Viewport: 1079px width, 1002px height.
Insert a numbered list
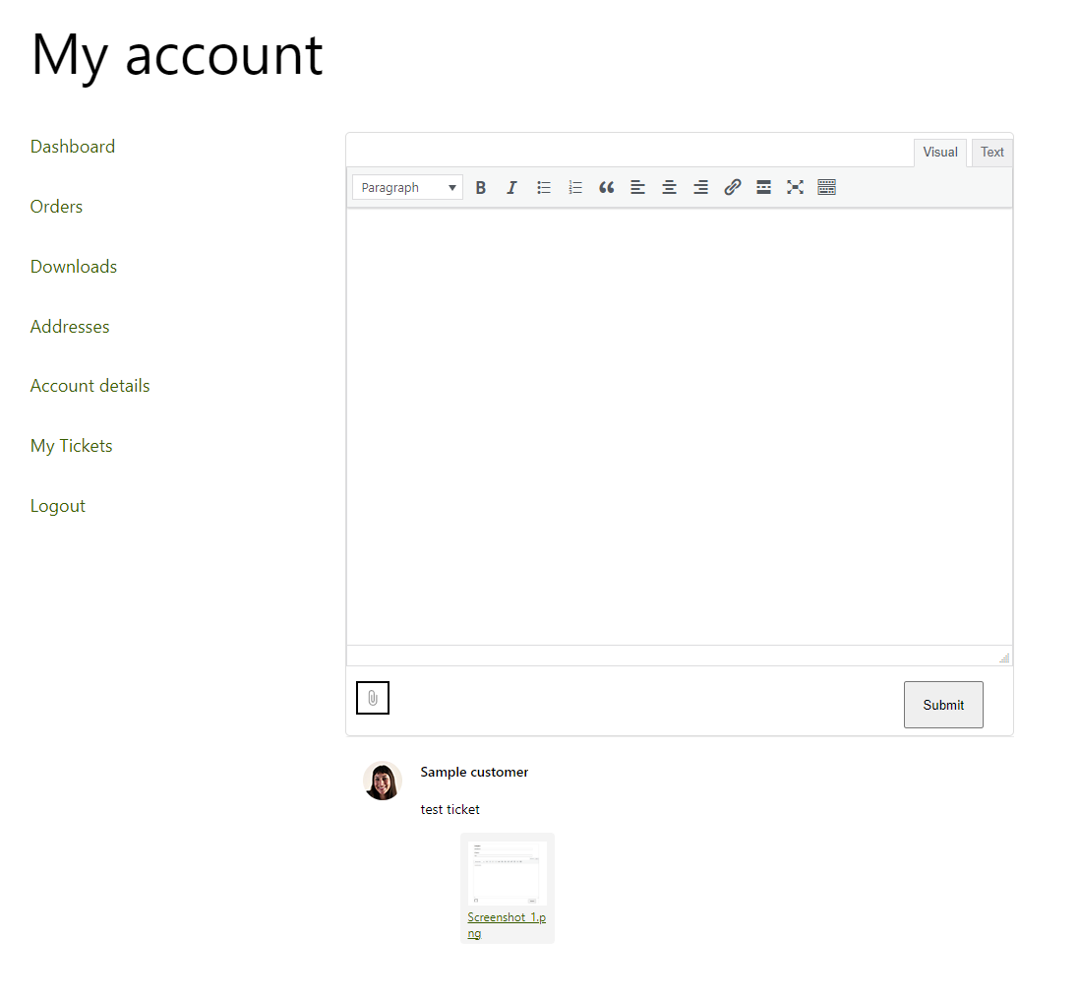click(575, 187)
